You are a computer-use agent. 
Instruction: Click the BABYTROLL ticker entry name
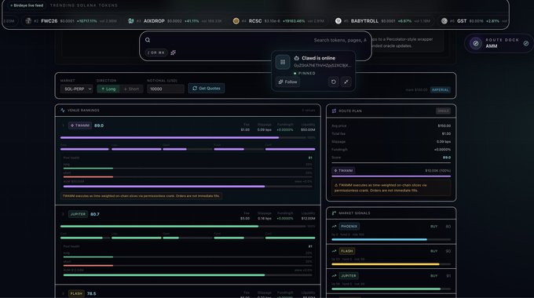(364, 20)
